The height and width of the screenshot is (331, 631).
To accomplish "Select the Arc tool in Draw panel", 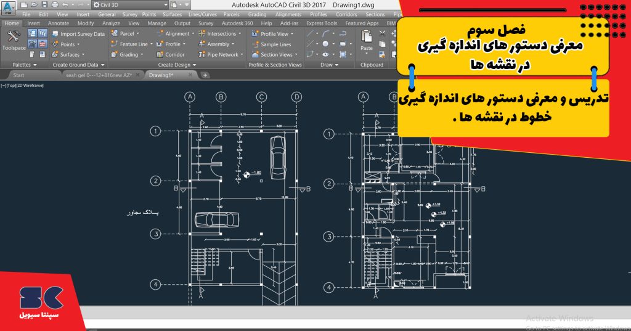I will tap(325, 34).
